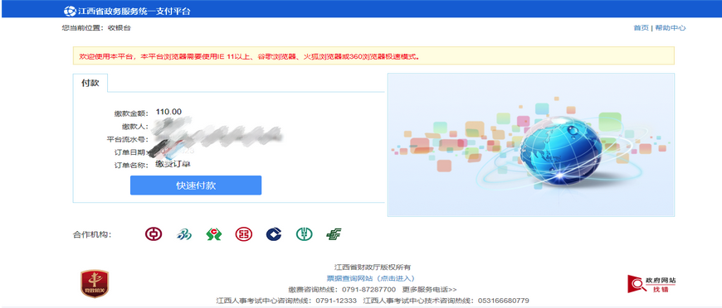Click the 缴费订单 order name value
Image resolution: width=722 pixels, height=308 pixels.
tap(173, 164)
